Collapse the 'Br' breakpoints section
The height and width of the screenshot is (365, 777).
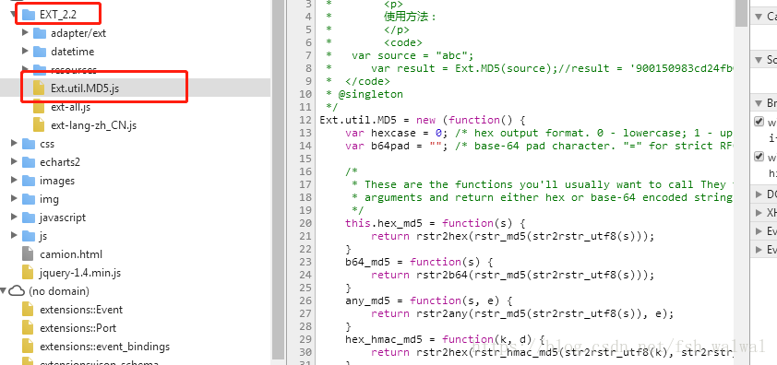pos(759,103)
